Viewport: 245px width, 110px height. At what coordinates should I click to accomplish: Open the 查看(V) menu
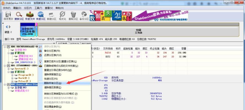coord(49,8)
